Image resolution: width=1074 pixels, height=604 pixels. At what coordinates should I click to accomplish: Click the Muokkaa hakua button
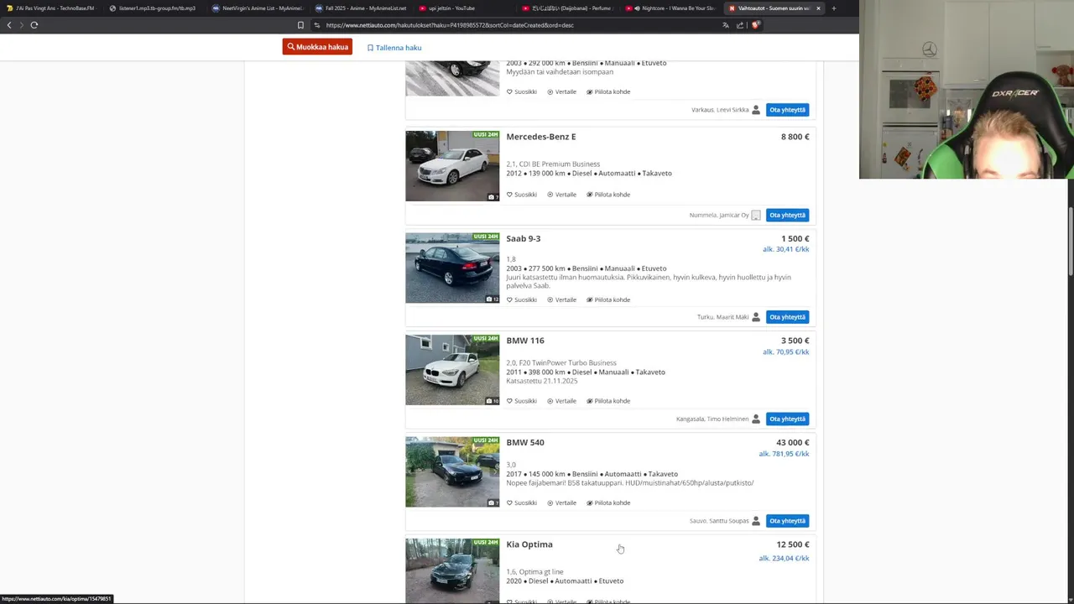point(317,47)
